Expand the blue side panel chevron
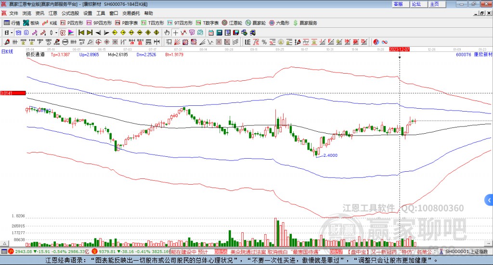The width and height of the screenshot is (493, 265). coord(489,200)
